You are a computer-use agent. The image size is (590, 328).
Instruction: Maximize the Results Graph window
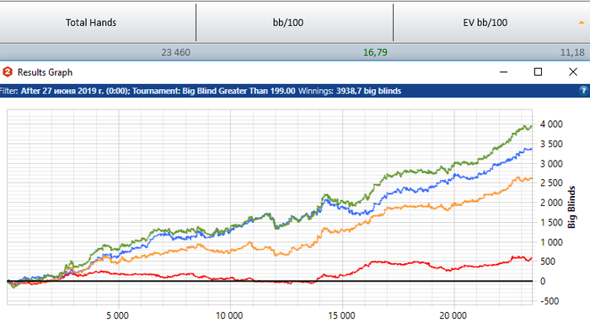click(538, 71)
